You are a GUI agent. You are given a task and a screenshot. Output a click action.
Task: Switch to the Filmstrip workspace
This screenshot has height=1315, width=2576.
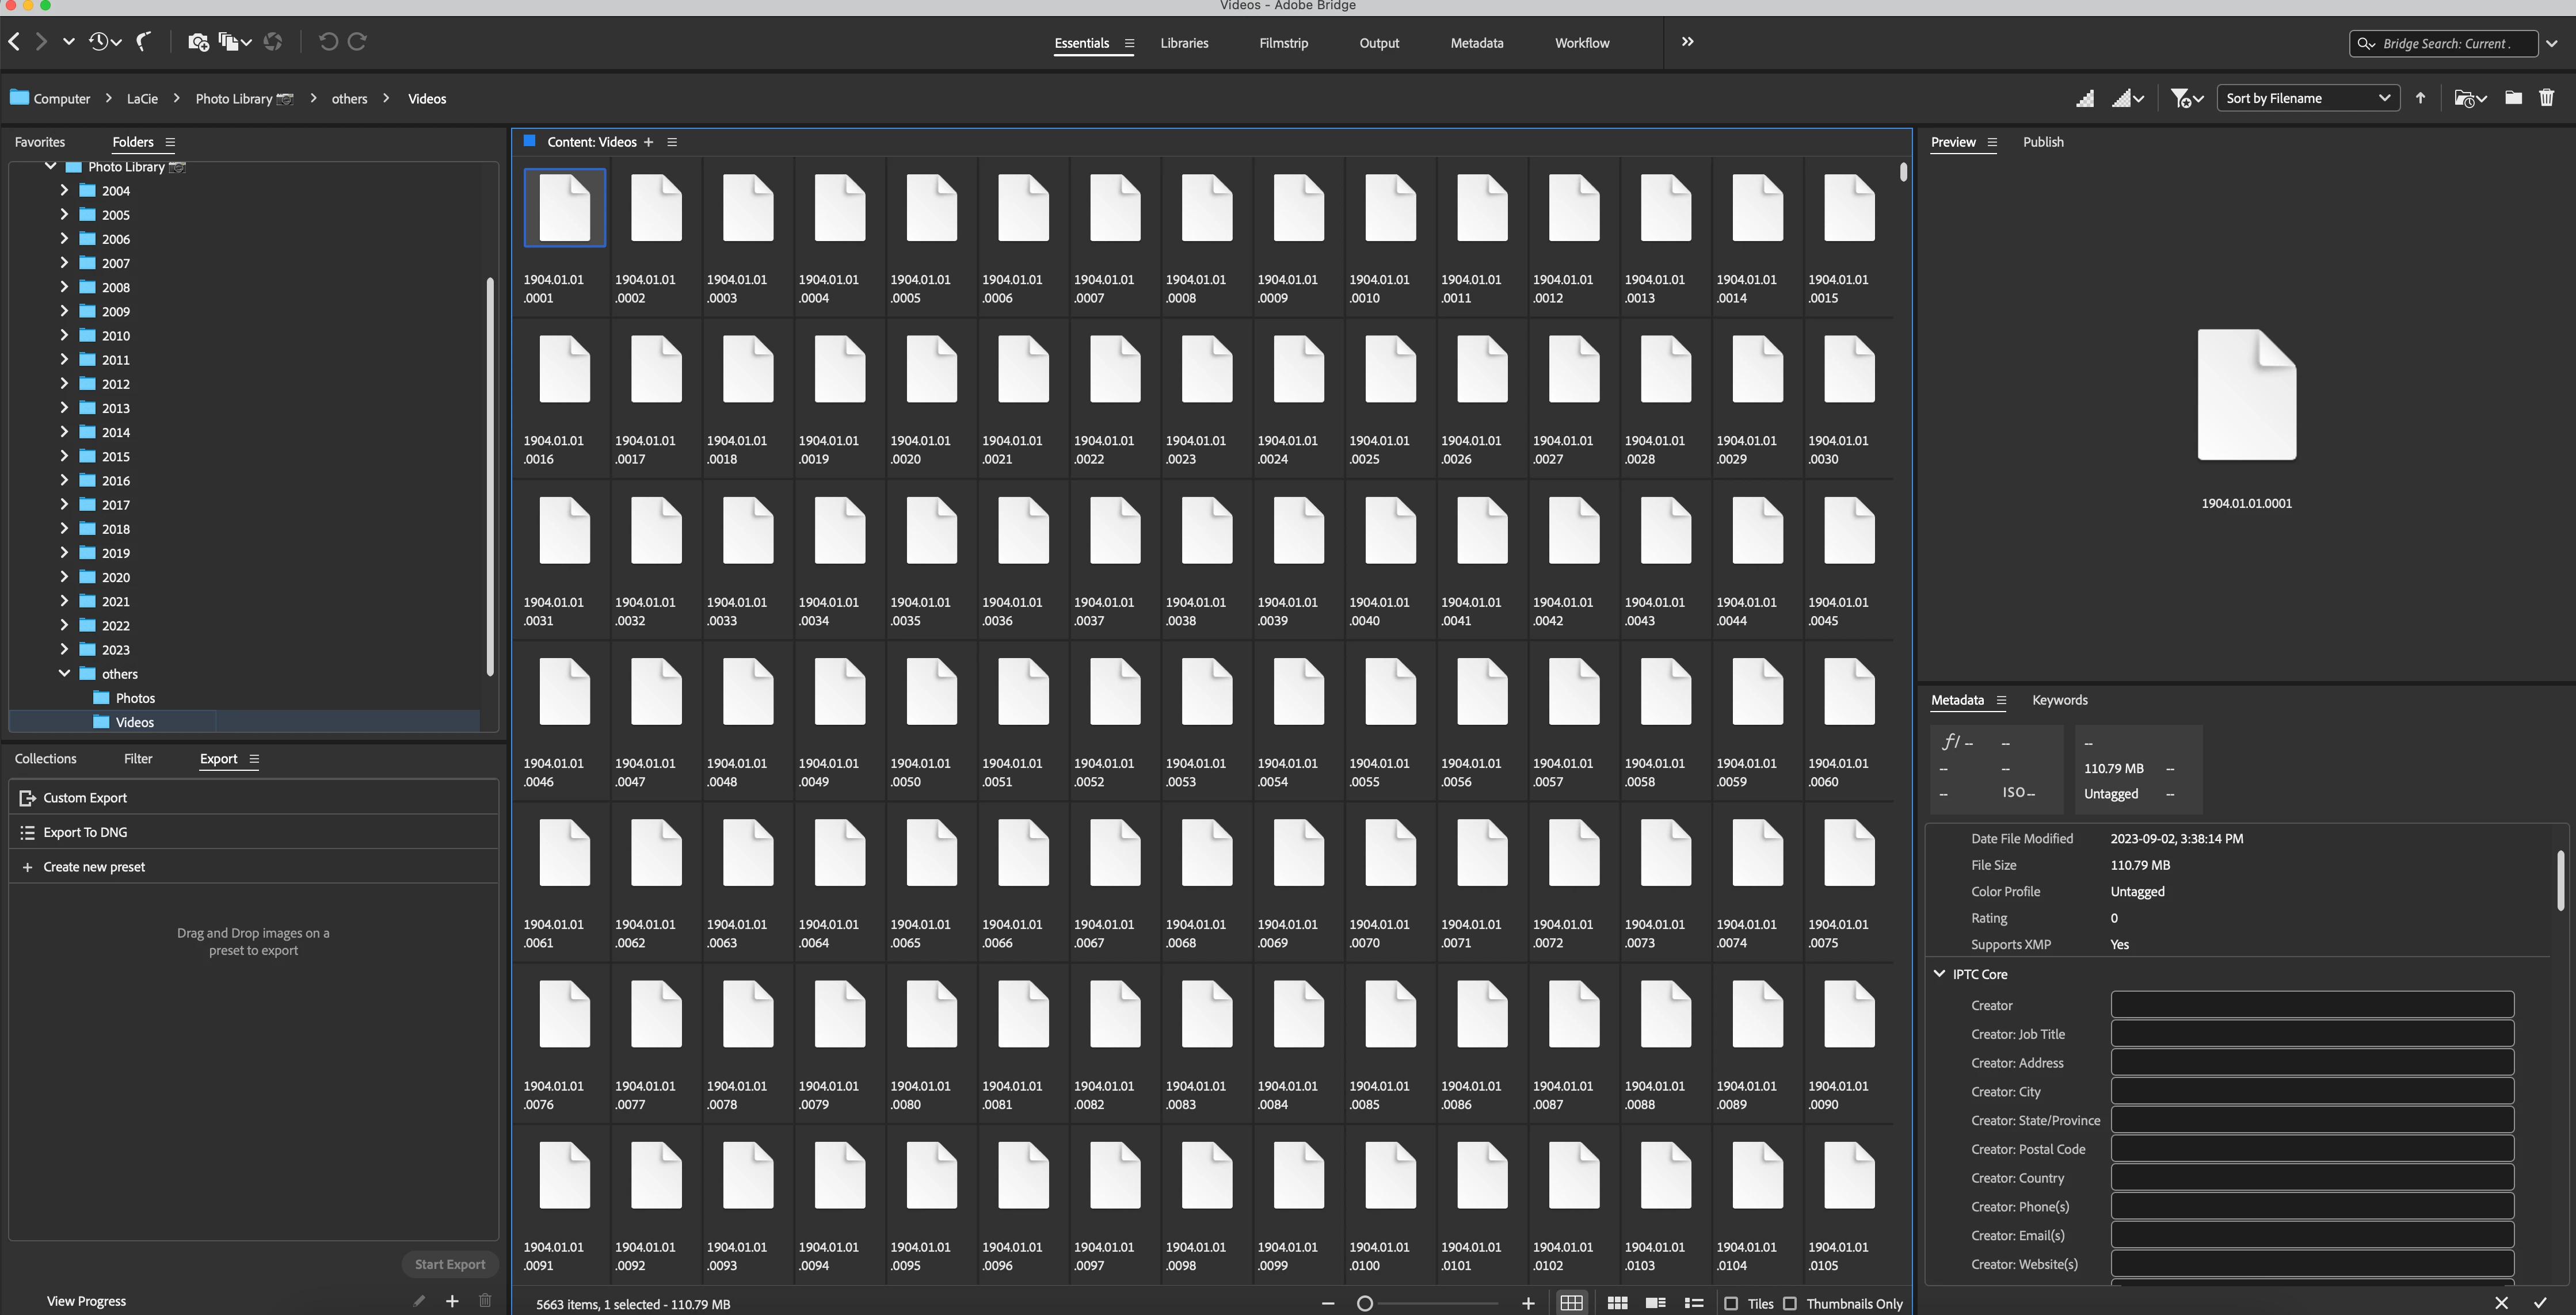point(1283,43)
